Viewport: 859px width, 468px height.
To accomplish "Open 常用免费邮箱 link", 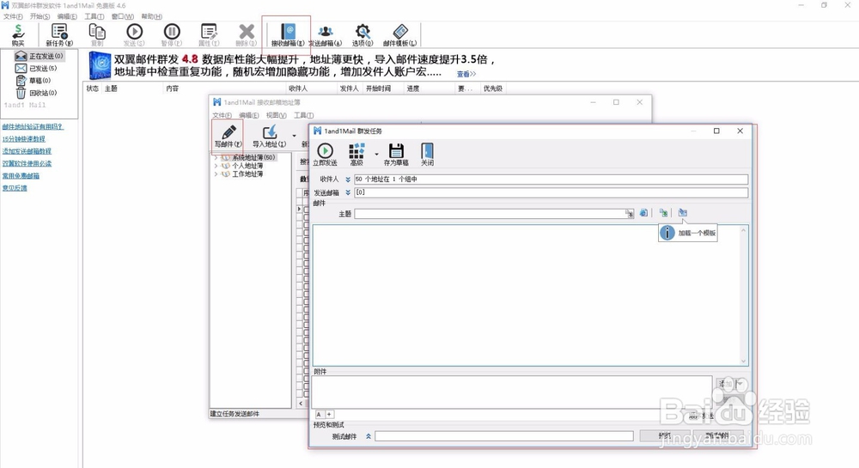I will 21,176.
